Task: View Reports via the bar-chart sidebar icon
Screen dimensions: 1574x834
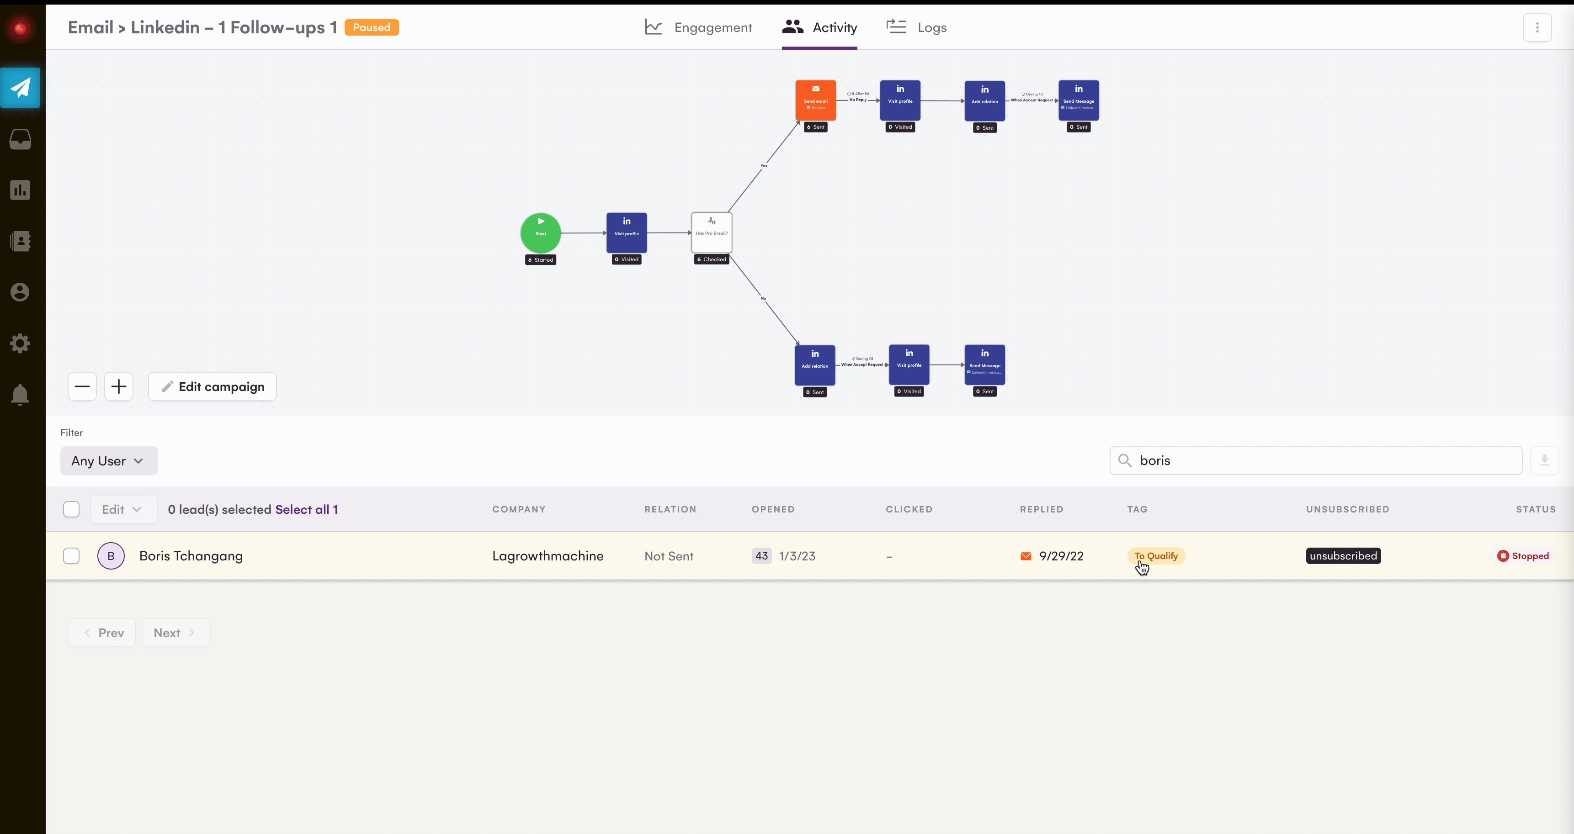Action: click(21, 190)
